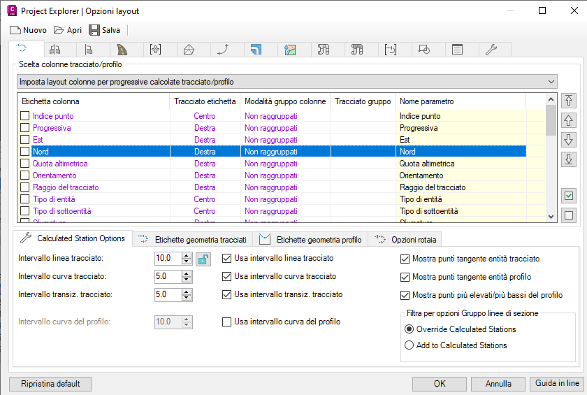Viewport: 587px width, 395px height.
Task: Click the Centro cell in Tipo di entità row
Action: point(204,199)
